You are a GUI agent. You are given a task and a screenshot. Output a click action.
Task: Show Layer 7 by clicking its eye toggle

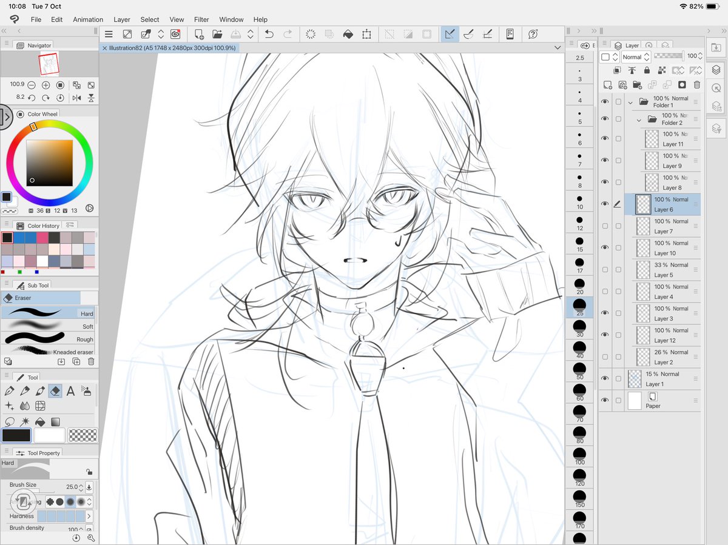604,226
